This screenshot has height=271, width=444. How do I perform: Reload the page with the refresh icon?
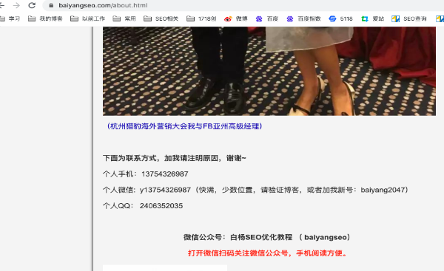coord(32,5)
